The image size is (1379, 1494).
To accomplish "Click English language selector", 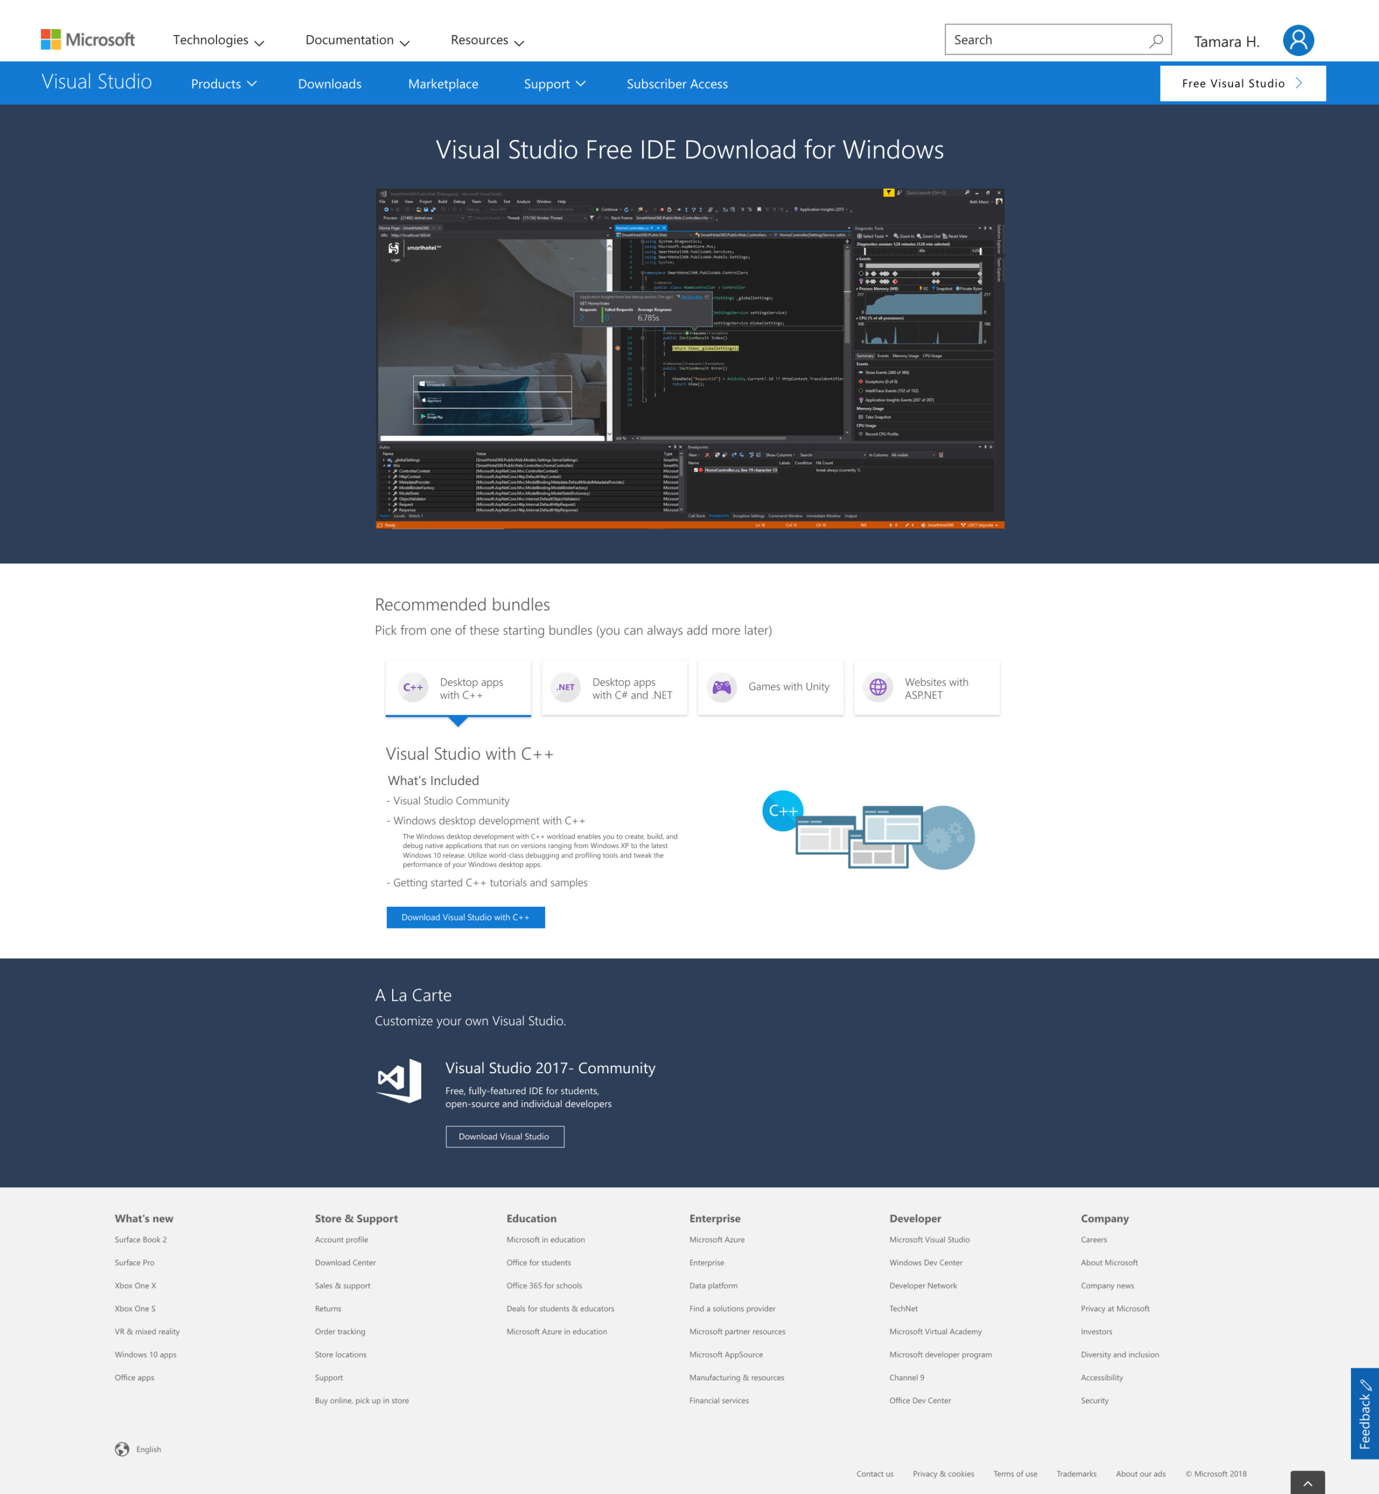I will point(148,1449).
